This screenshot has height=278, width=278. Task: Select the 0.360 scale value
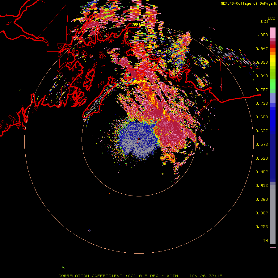click(x=262, y=200)
